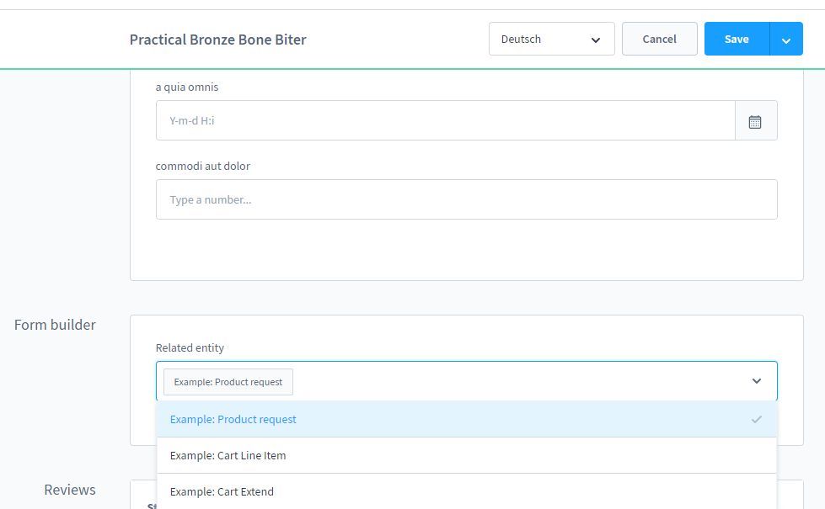Click the Type a number field
The height and width of the screenshot is (509, 825).
tap(466, 200)
